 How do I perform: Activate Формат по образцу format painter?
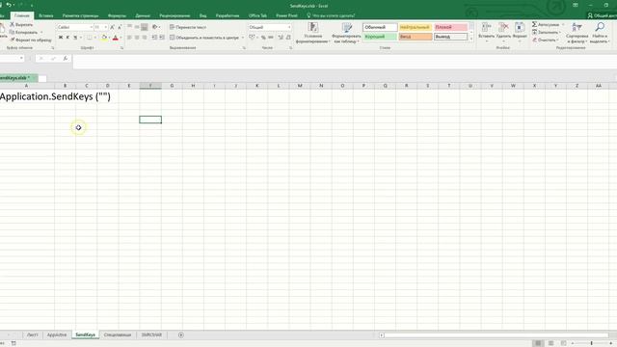[x=31, y=40]
